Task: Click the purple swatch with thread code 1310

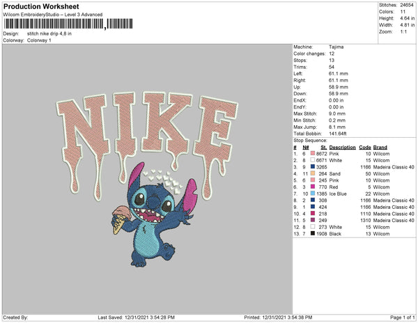Action: 313,220
